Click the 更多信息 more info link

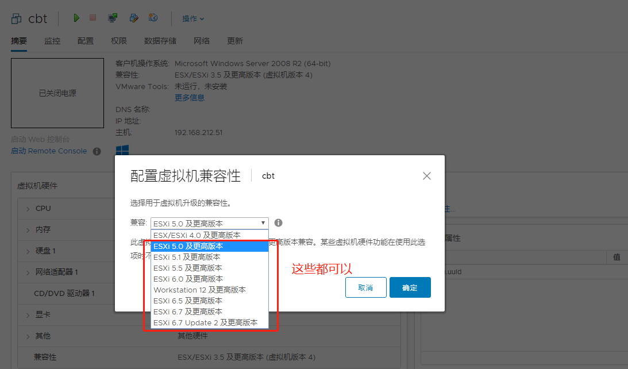(190, 98)
